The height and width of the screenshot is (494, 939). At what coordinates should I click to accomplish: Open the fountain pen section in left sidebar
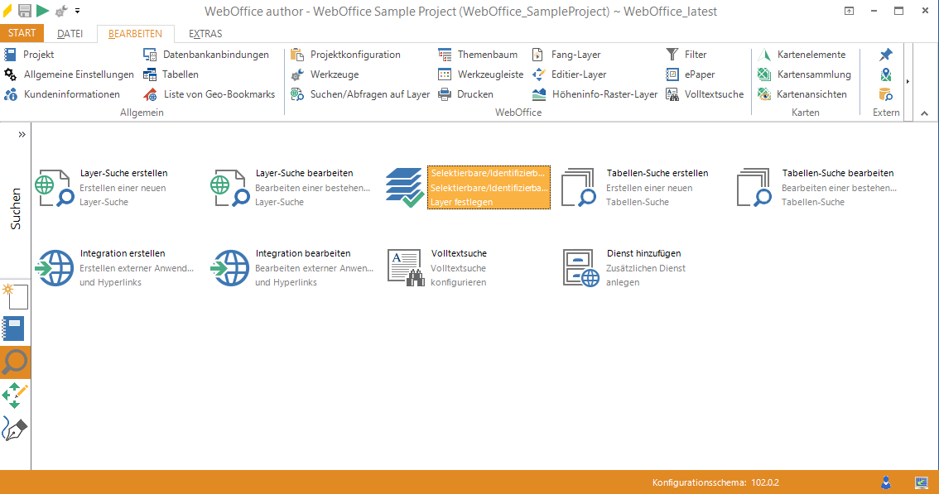coord(15,429)
